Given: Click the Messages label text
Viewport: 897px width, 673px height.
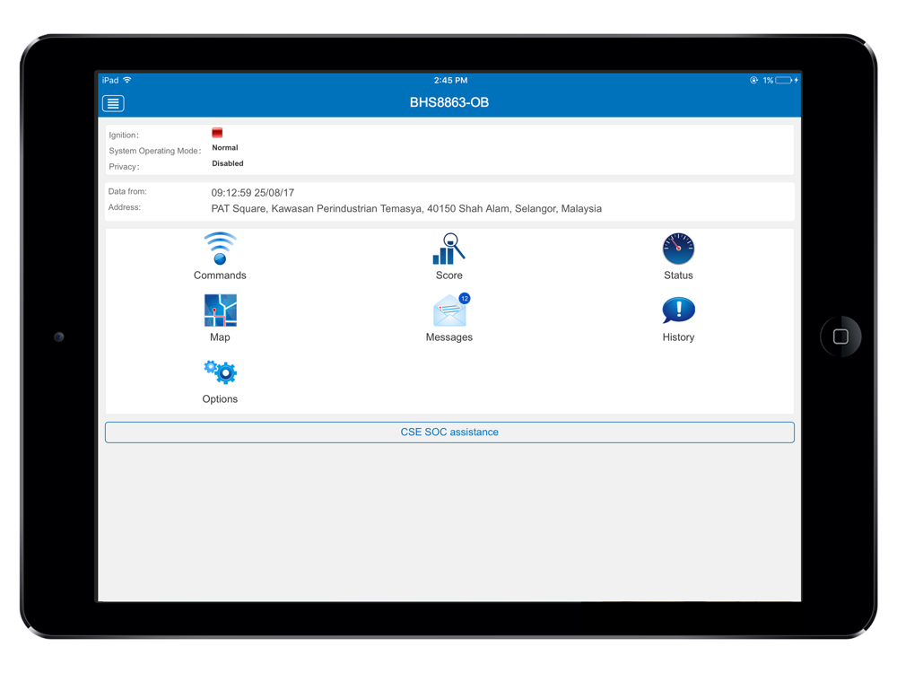Looking at the screenshot, I should click(x=449, y=337).
